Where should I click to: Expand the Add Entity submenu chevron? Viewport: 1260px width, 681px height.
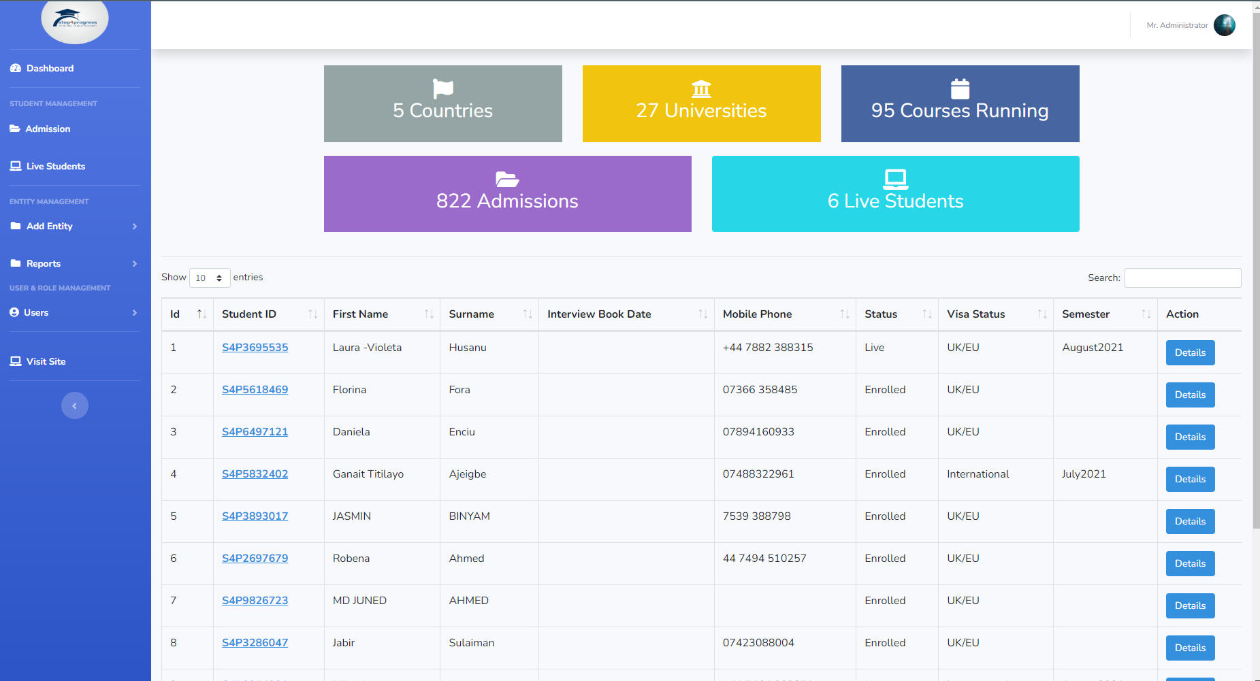(x=135, y=226)
